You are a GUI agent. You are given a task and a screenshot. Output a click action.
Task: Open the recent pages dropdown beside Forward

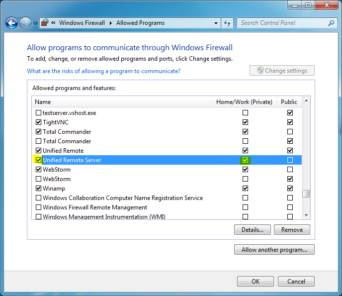tap(35, 23)
